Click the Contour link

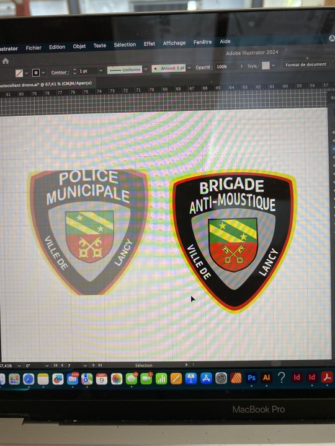pyautogui.click(x=60, y=72)
